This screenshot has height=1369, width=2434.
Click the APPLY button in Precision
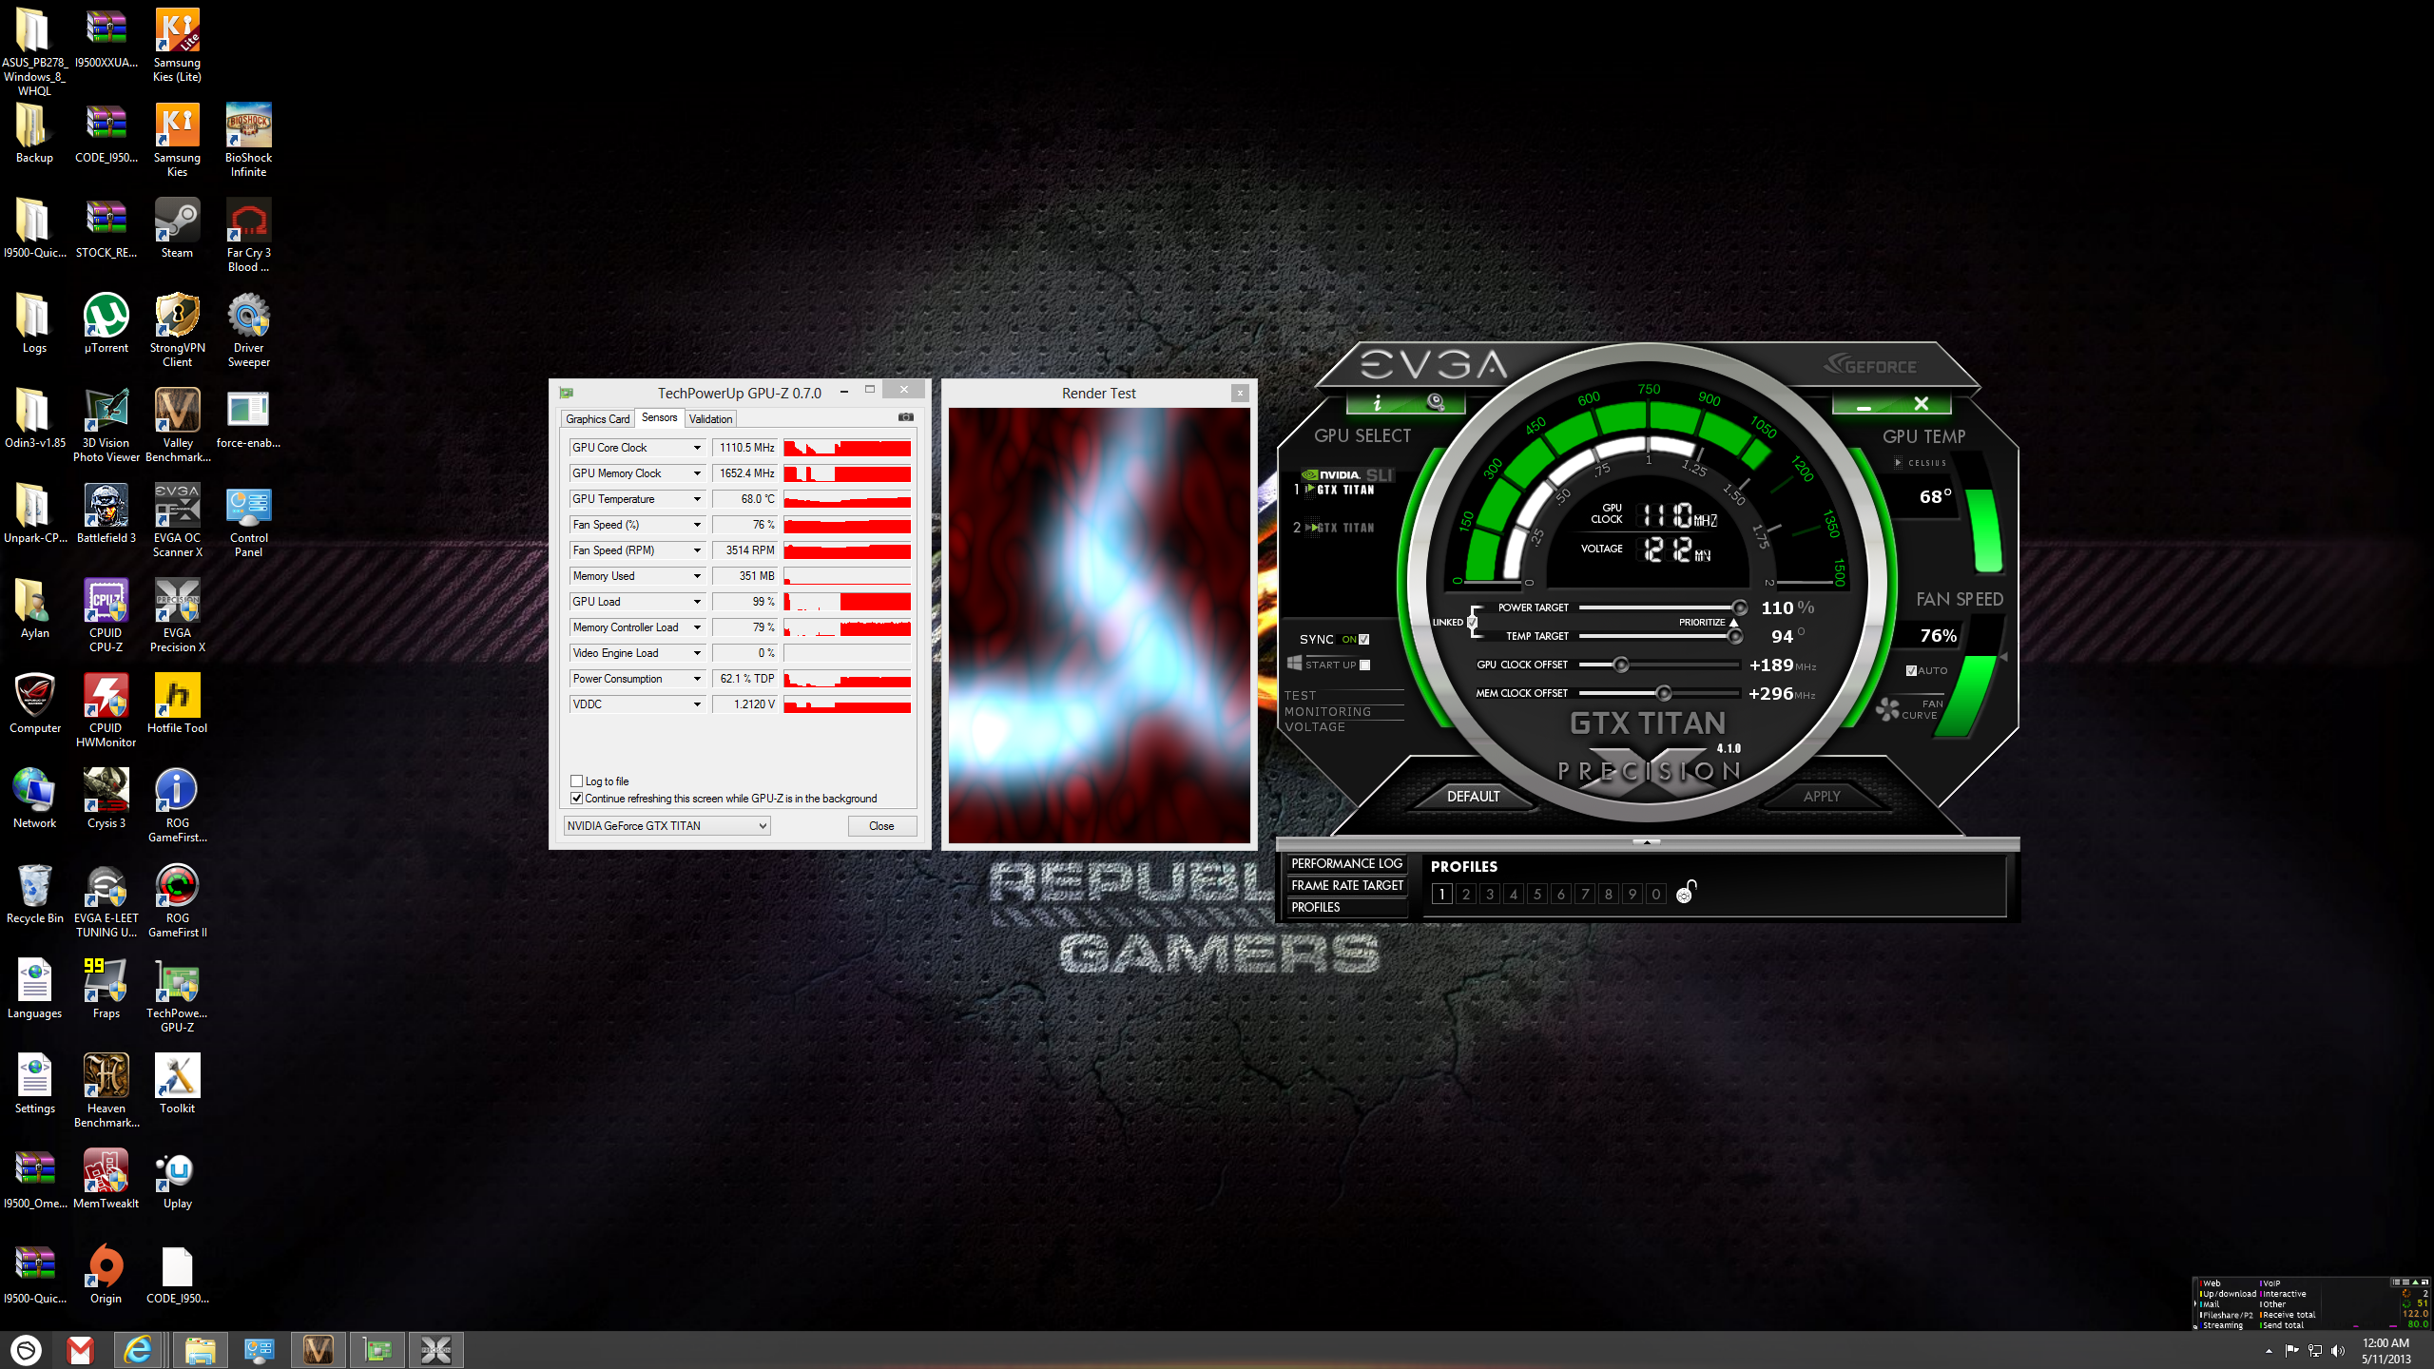pos(1822,797)
